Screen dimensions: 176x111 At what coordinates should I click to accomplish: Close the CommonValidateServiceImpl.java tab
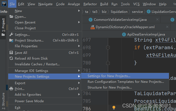pos(157,19)
